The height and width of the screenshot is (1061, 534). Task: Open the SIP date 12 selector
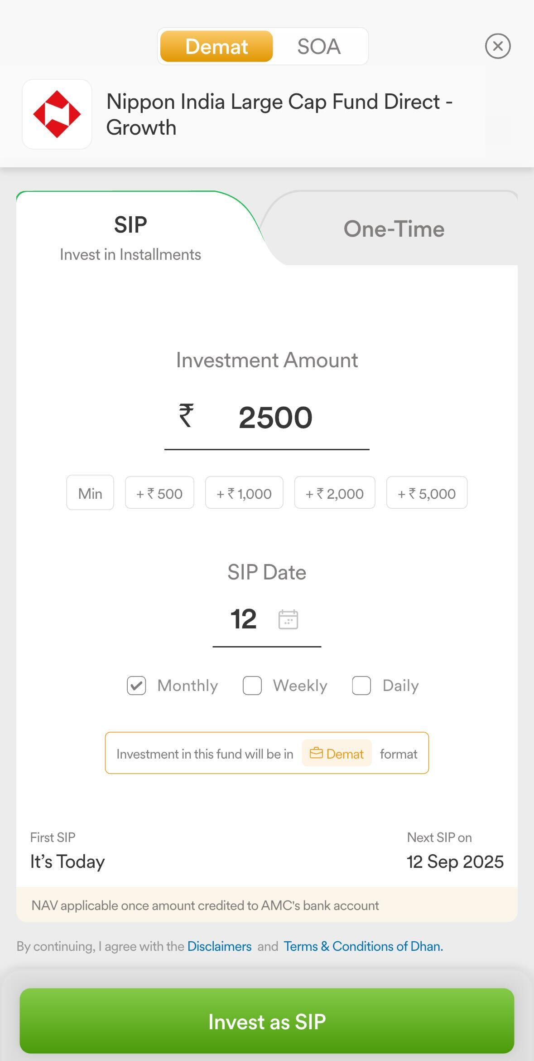point(244,619)
